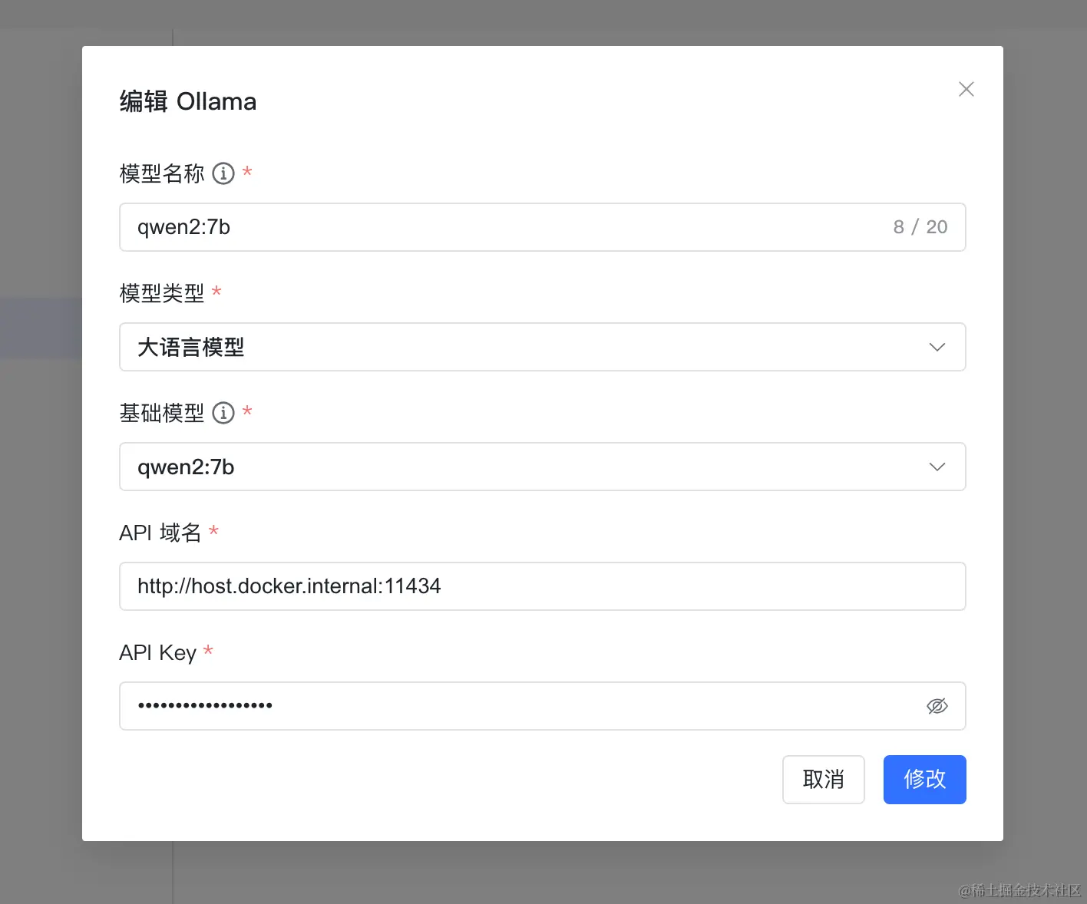Click the 8 / 20 character counter
The image size is (1087, 904).
point(920,227)
